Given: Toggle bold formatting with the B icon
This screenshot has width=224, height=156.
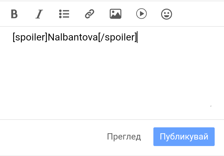Looking at the screenshot, I should 14,14.
